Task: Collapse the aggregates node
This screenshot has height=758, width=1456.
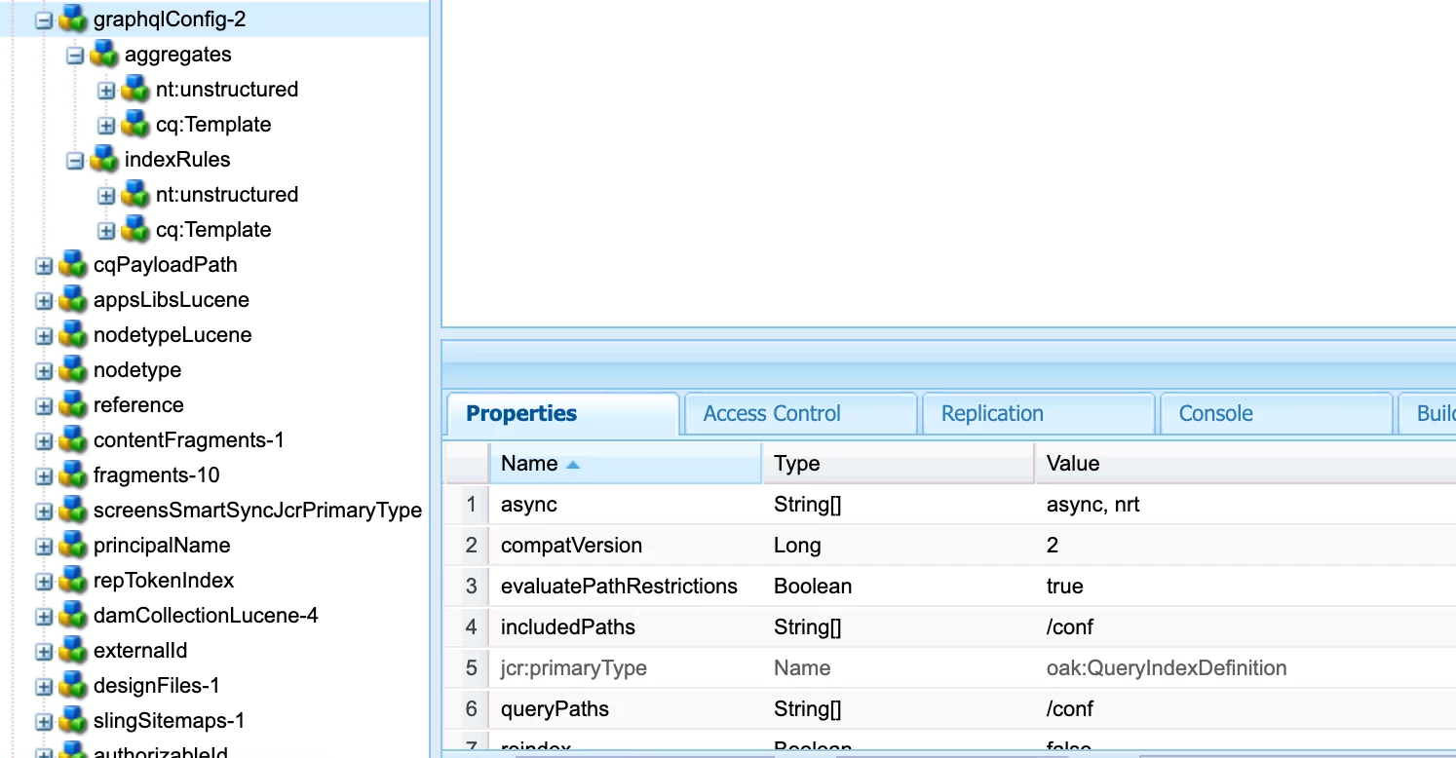Action: tap(75, 56)
